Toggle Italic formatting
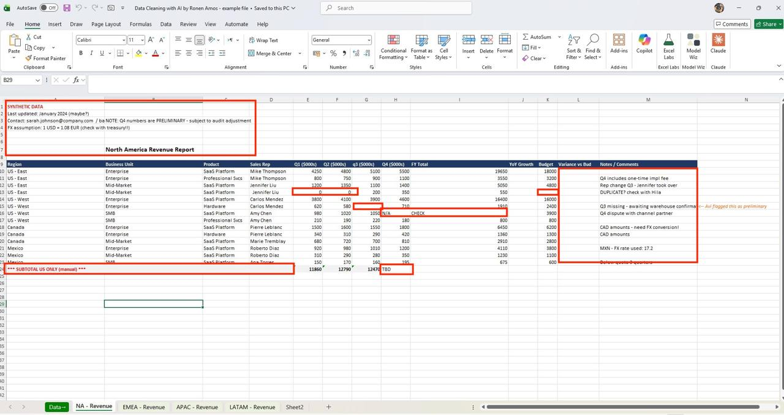 (91, 53)
